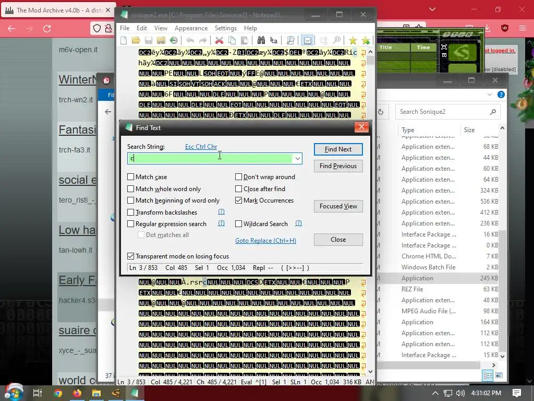Enable the Match case checkbox
Screen dimensions: 534x401
click(x=130, y=176)
